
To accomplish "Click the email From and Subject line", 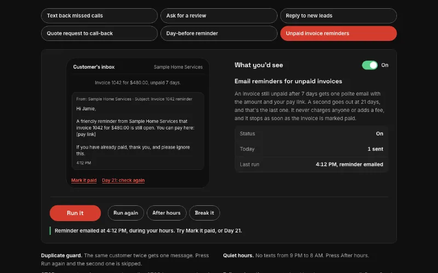I will [134, 99].
